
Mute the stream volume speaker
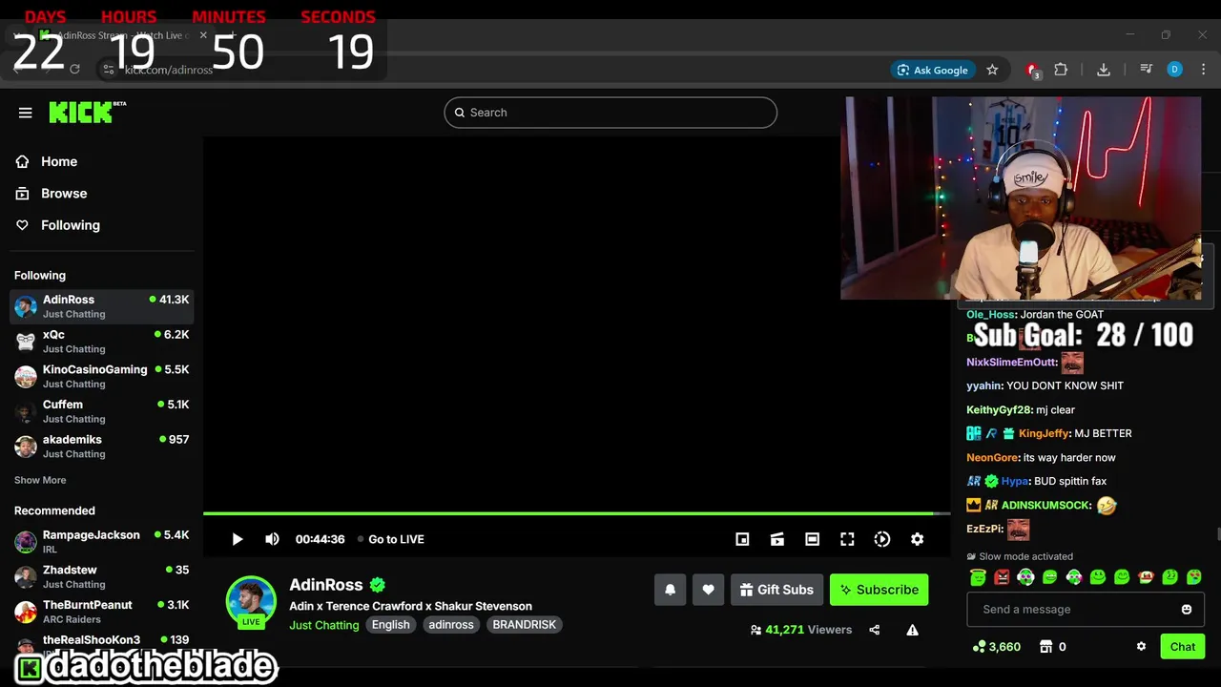click(x=272, y=539)
